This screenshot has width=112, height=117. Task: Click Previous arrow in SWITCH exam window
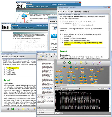coord(8,109)
